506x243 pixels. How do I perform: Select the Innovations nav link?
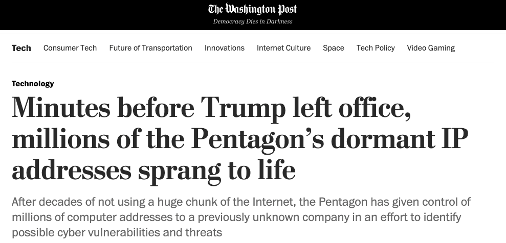click(x=225, y=48)
